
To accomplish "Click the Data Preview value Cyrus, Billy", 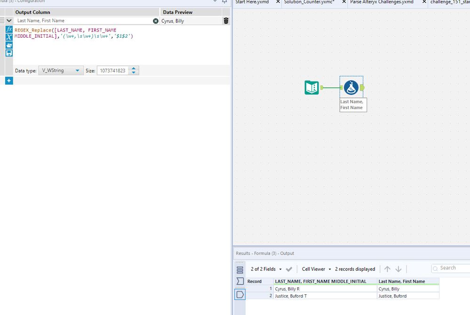I will pyautogui.click(x=173, y=21).
